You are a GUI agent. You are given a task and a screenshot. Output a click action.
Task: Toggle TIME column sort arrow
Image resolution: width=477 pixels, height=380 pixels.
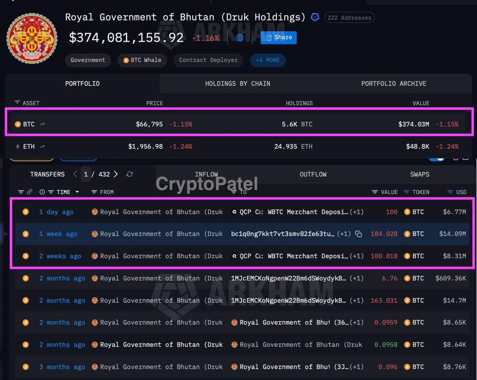coord(77,192)
